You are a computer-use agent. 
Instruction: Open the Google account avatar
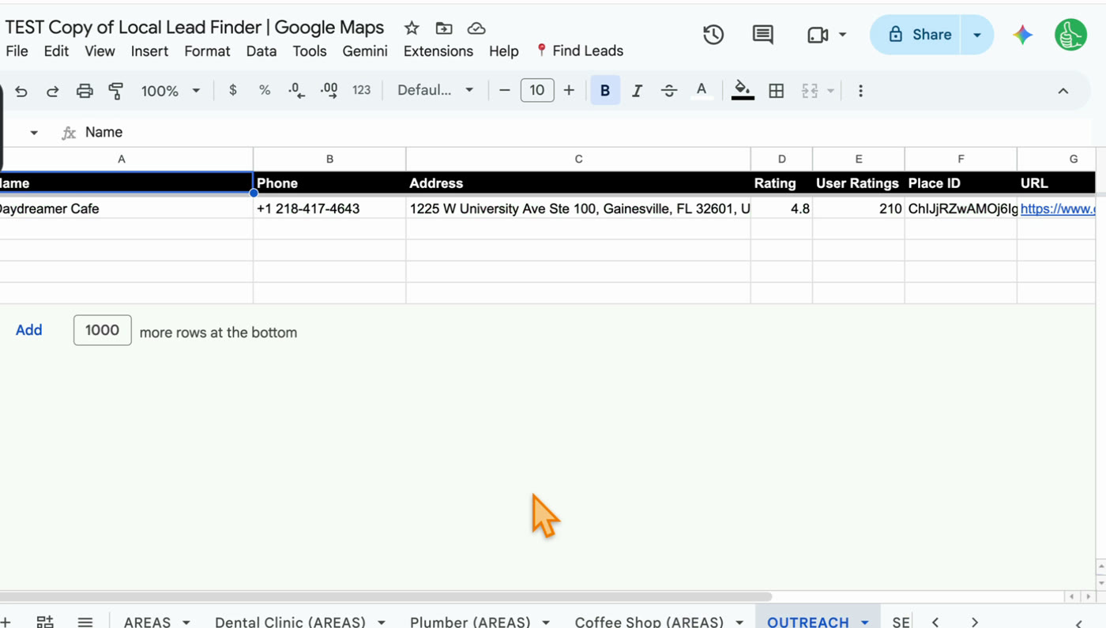coord(1070,35)
